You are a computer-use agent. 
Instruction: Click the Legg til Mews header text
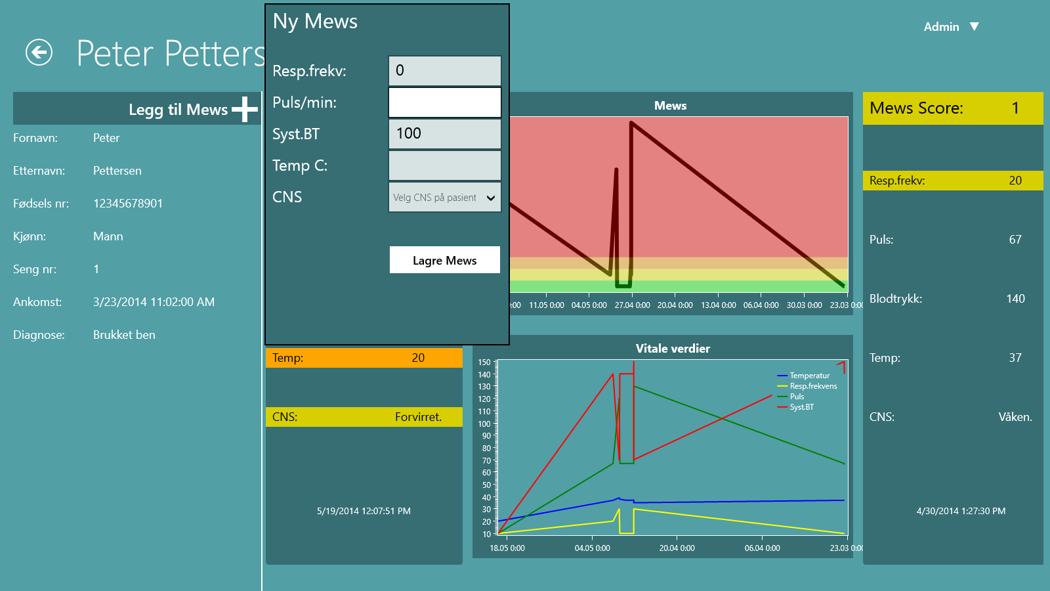point(178,110)
